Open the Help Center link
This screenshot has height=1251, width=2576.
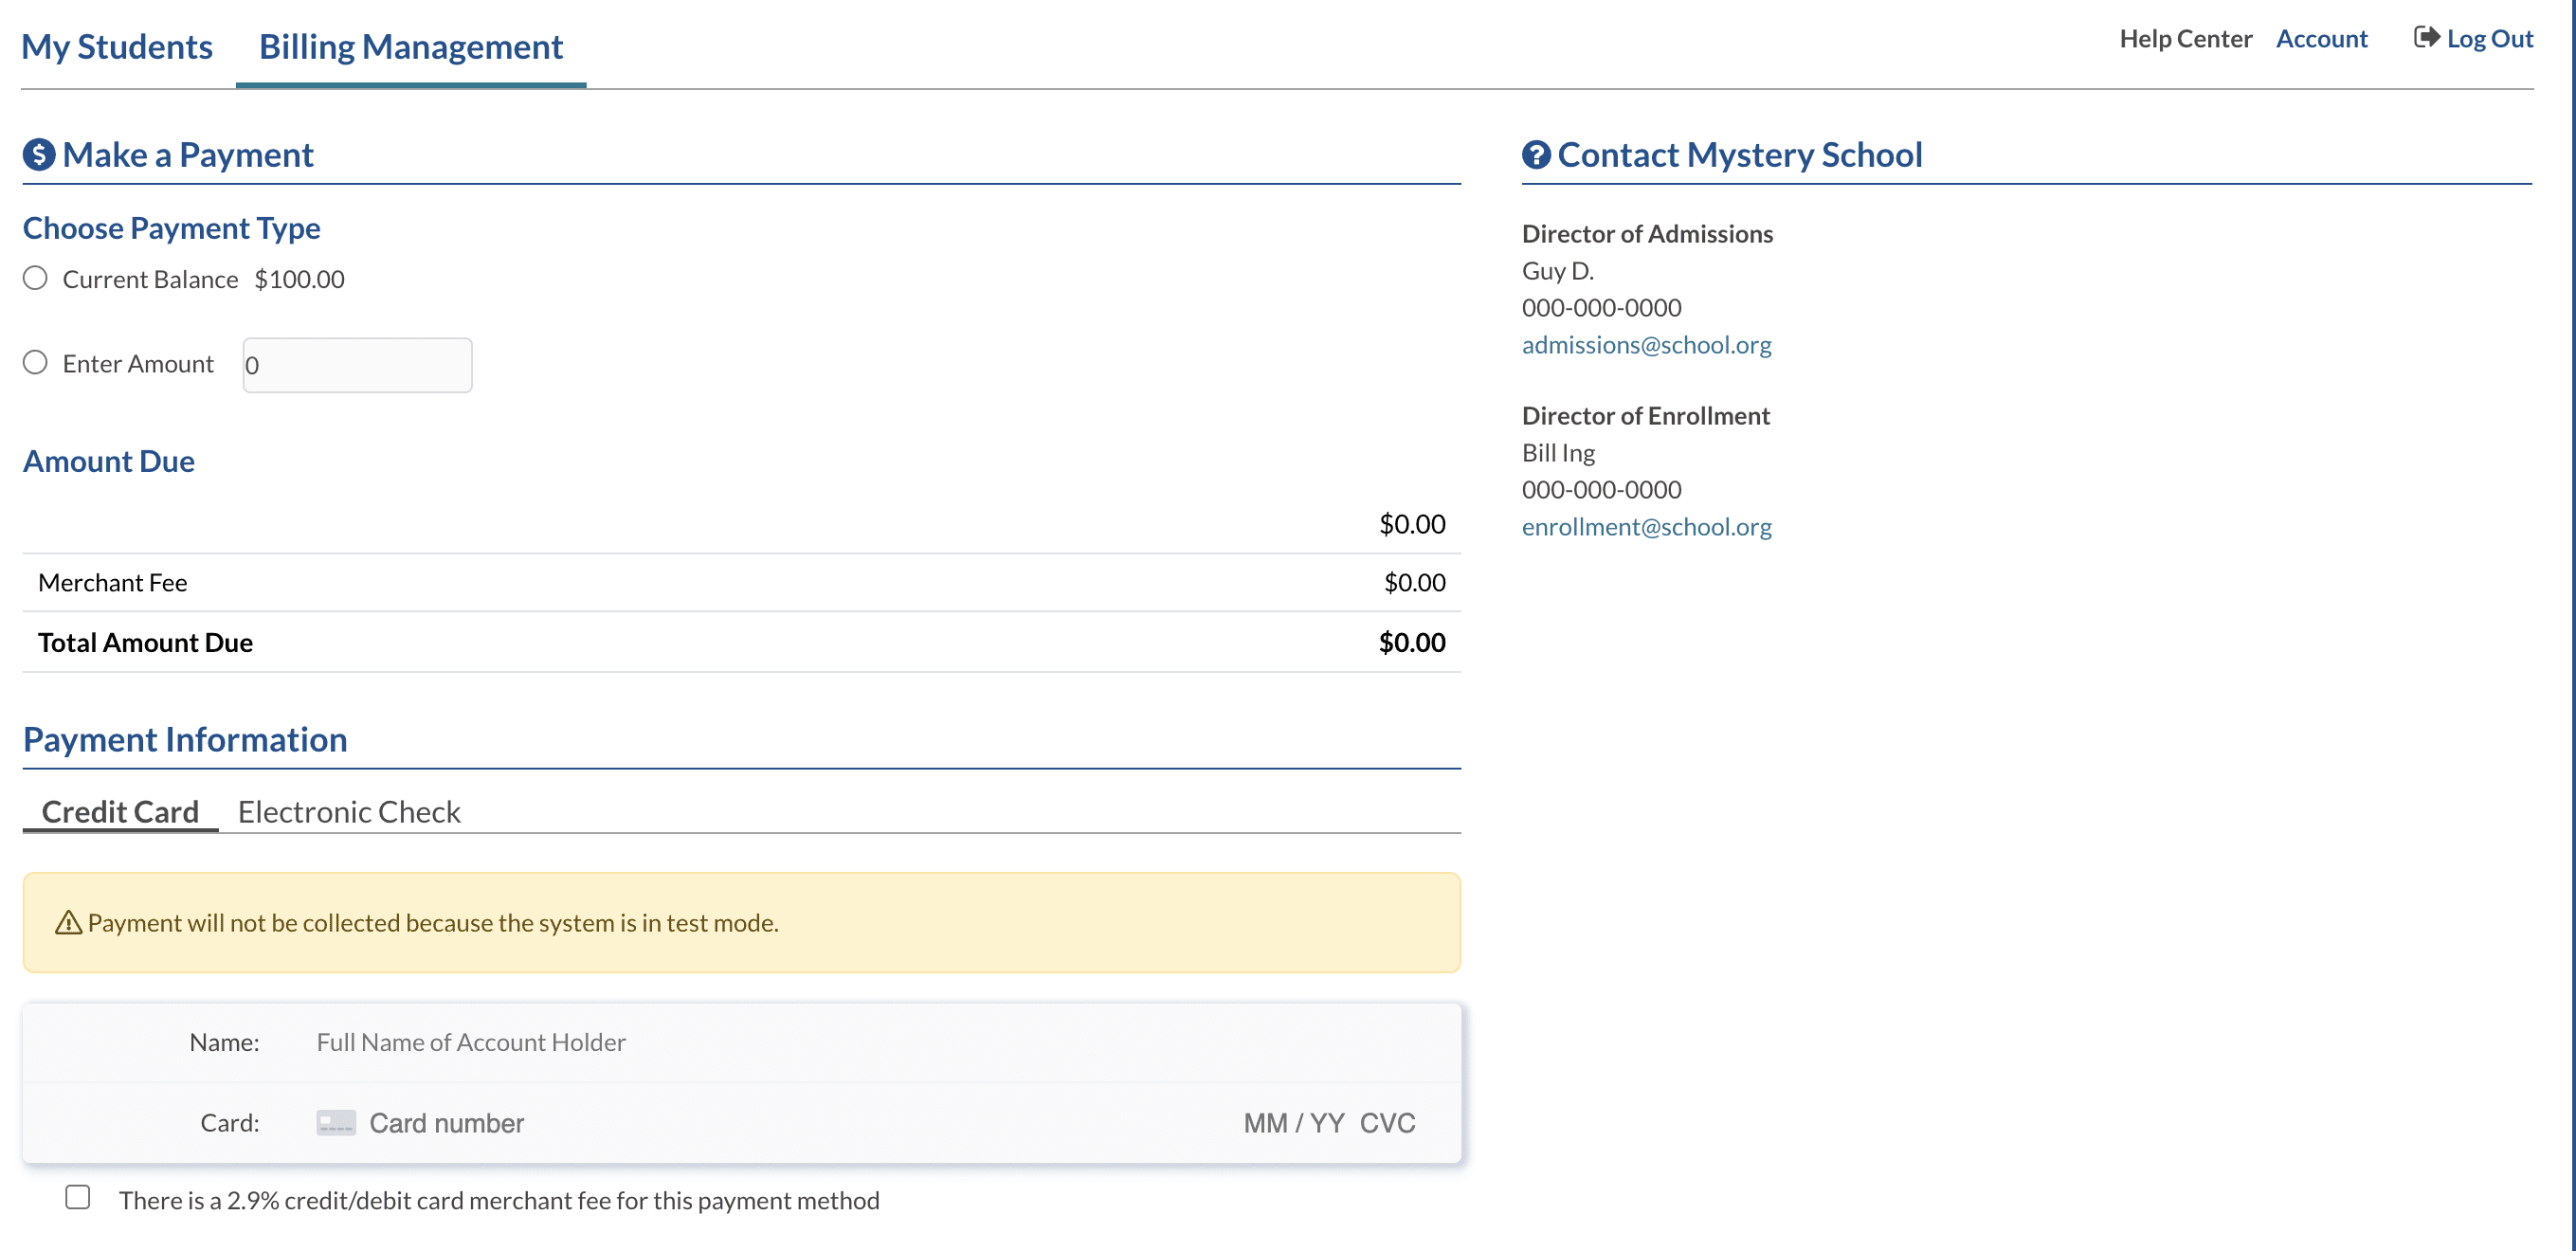coord(2185,39)
